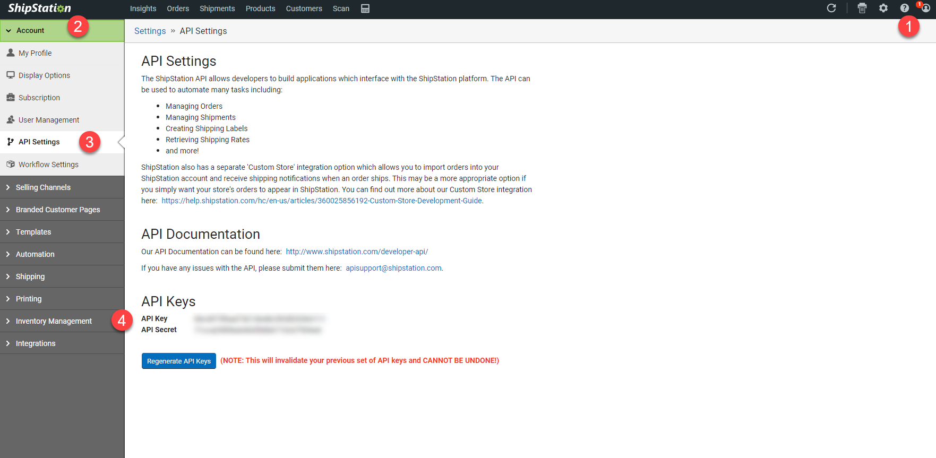Click the API Key label
This screenshot has height=458, width=936.
click(154, 318)
